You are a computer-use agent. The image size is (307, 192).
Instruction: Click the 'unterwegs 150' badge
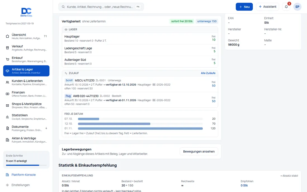[207, 21]
